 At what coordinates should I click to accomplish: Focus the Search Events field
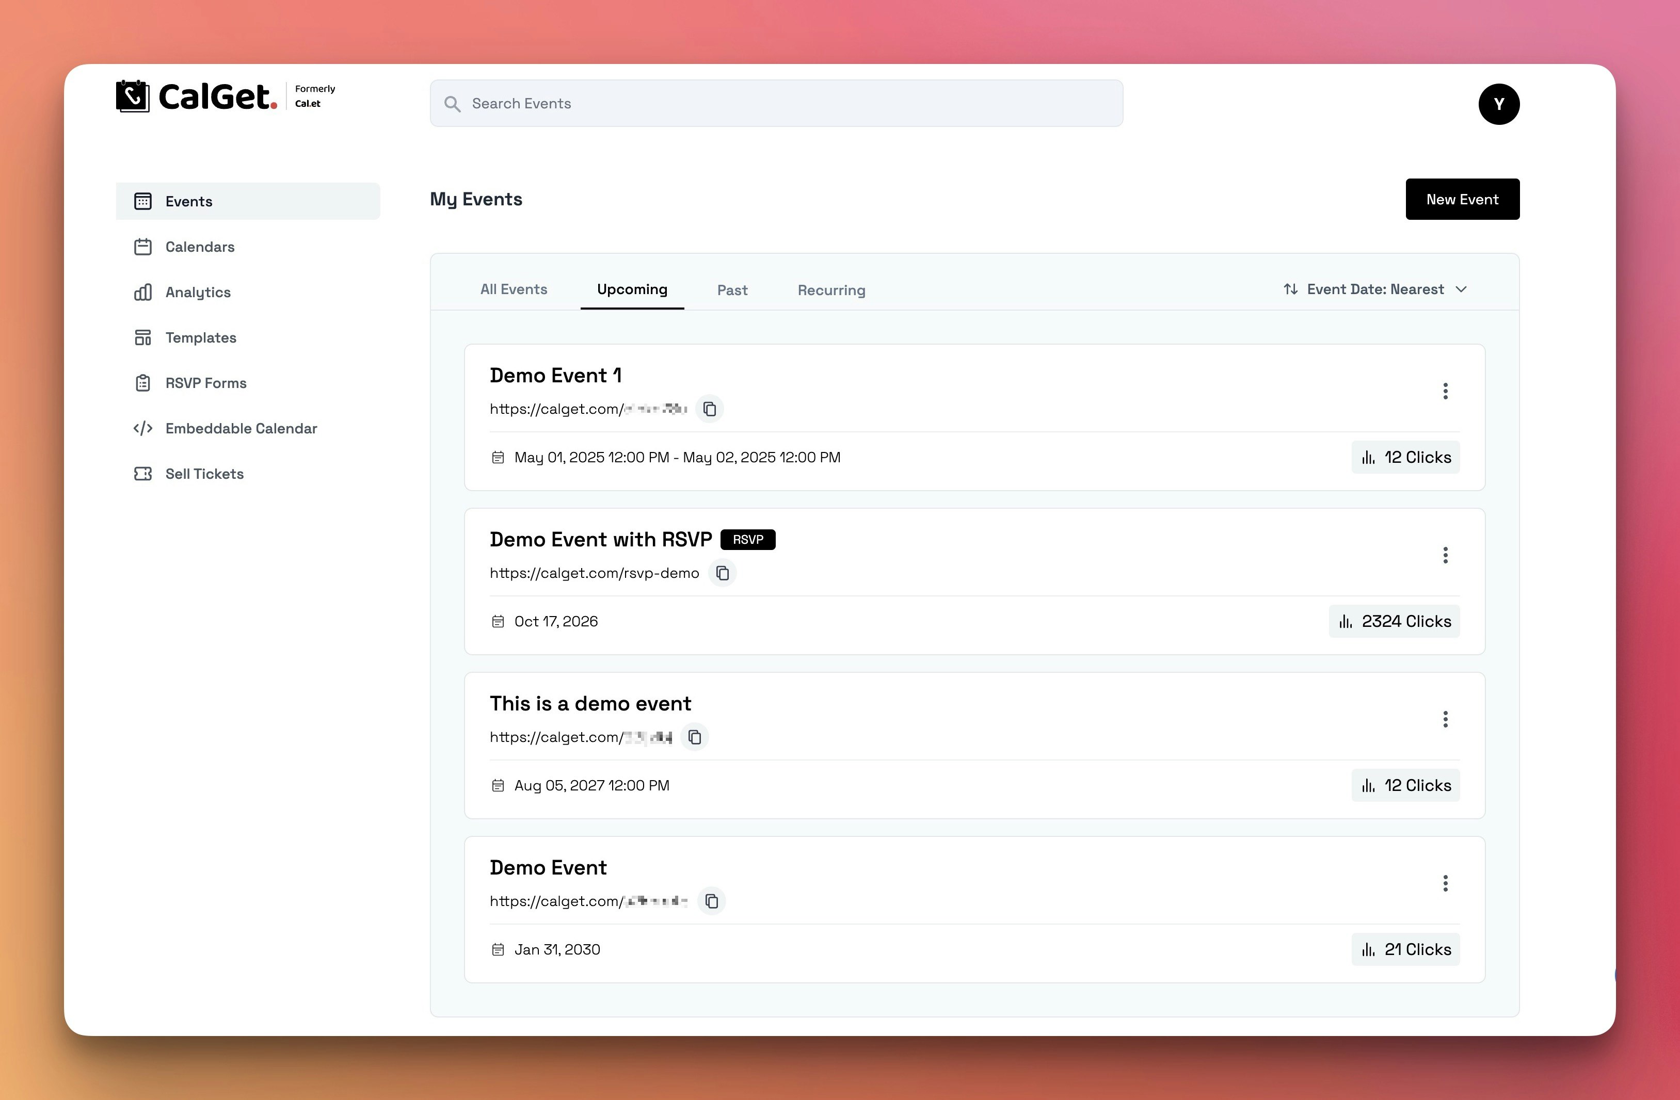[776, 104]
